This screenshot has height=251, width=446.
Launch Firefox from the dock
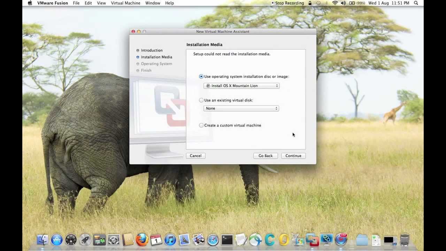click(142, 240)
